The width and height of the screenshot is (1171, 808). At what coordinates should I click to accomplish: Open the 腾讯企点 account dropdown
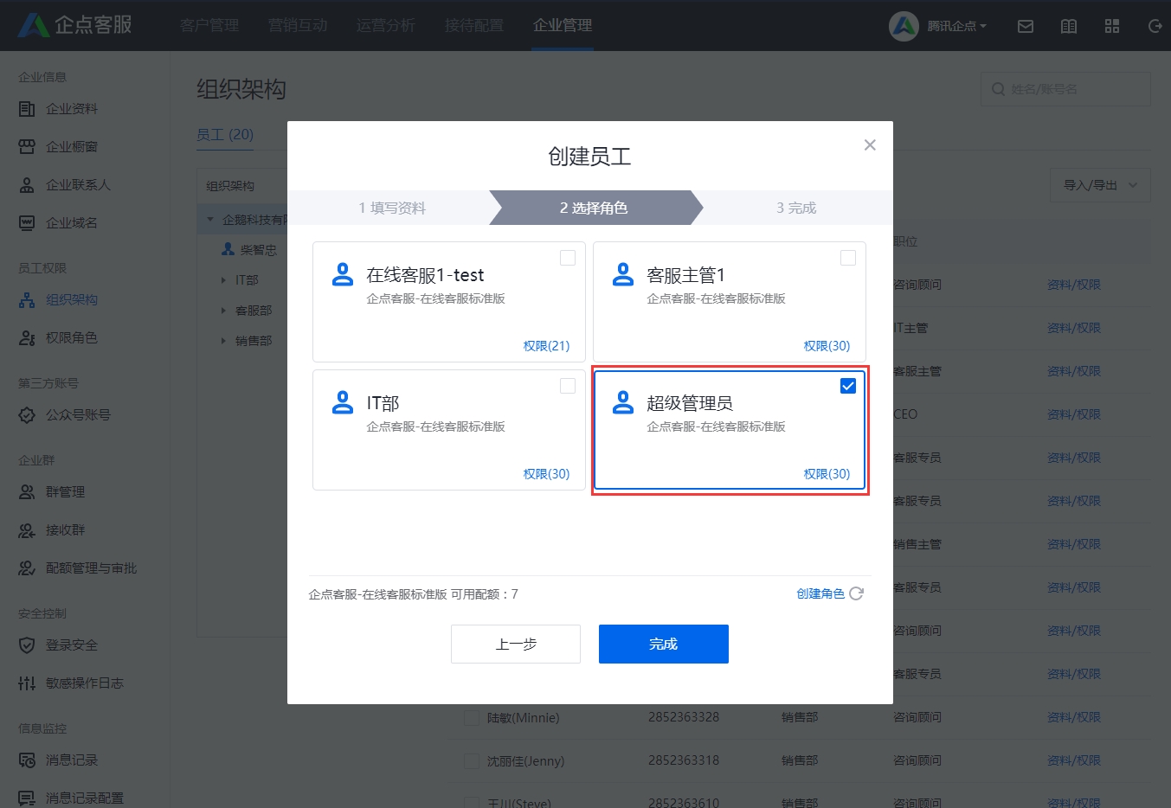pyautogui.click(x=938, y=26)
